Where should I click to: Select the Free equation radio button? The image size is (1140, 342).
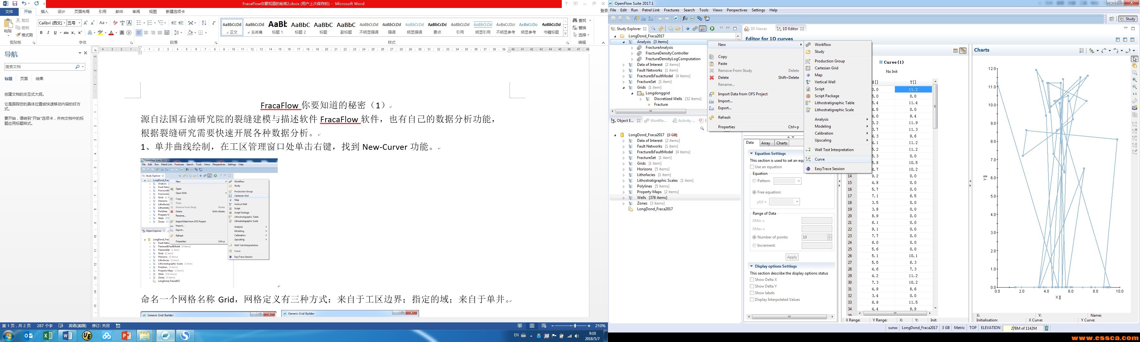(x=754, y=193)
